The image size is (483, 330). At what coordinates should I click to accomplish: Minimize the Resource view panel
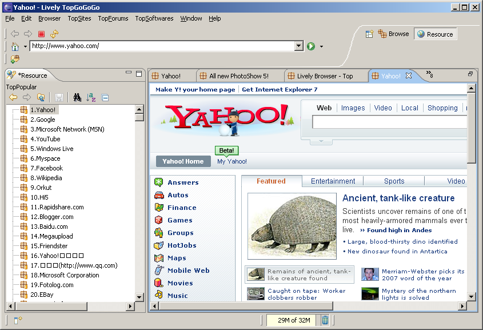tap(129, 73)
